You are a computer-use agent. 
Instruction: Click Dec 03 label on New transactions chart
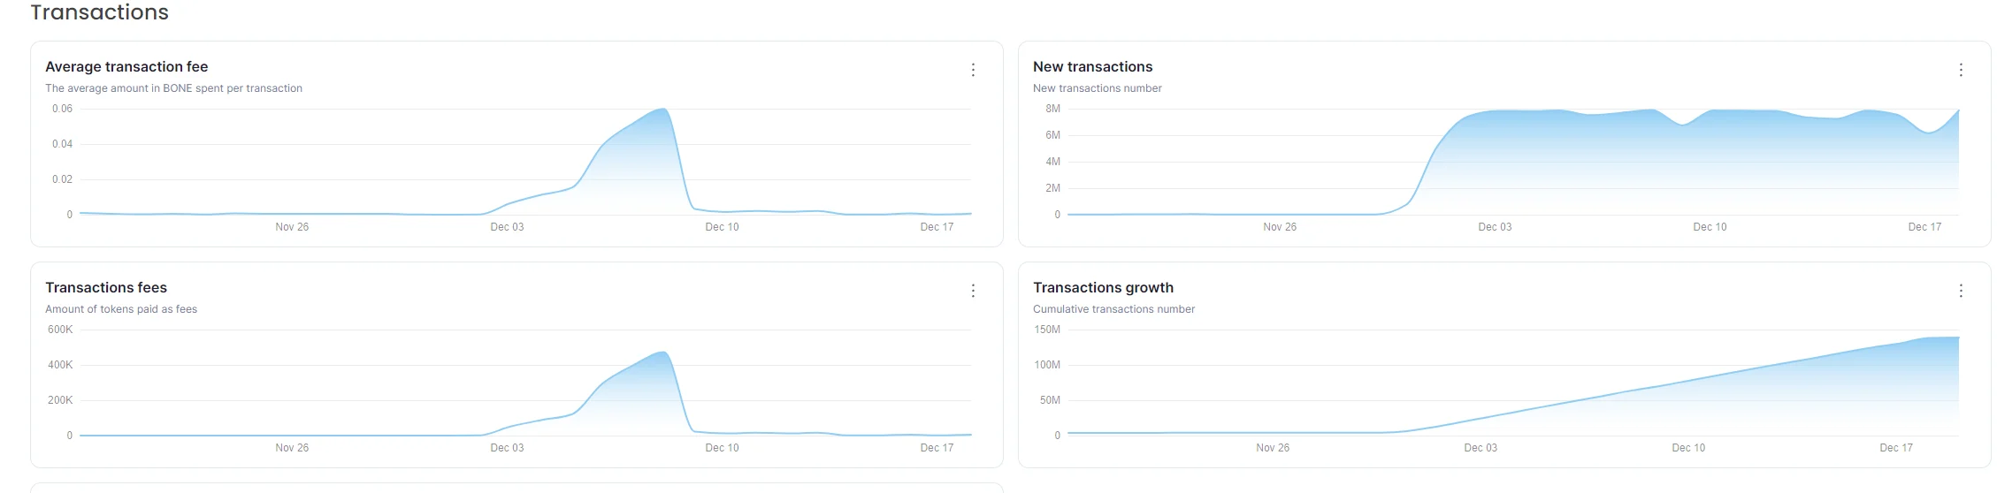click(1494, 227)
